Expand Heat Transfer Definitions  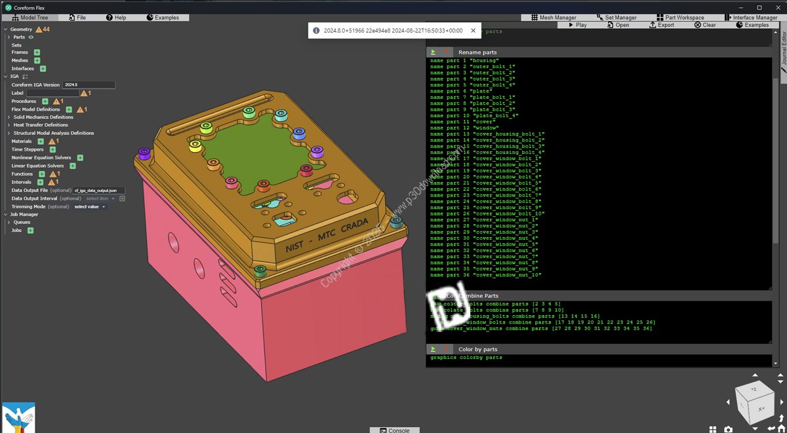[9, 125]
